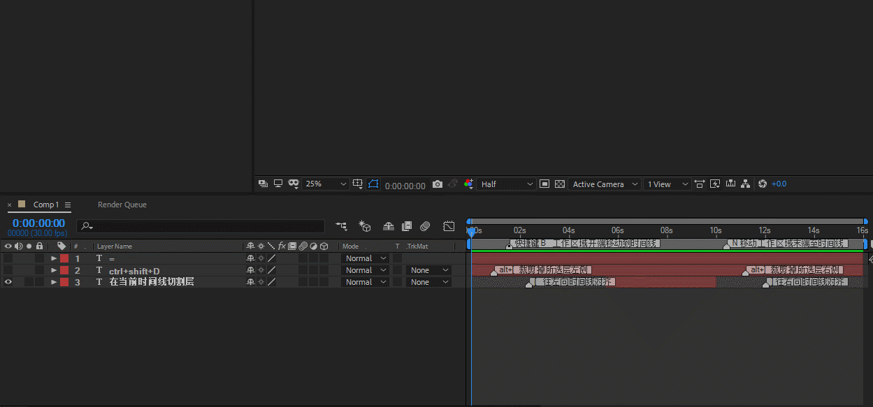Open the Composition Mini-Flowchart icon
Screen dimensions: 873x407
click(341, 226)
